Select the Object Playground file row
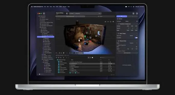 pyautogui.click(x=92, y=67)
